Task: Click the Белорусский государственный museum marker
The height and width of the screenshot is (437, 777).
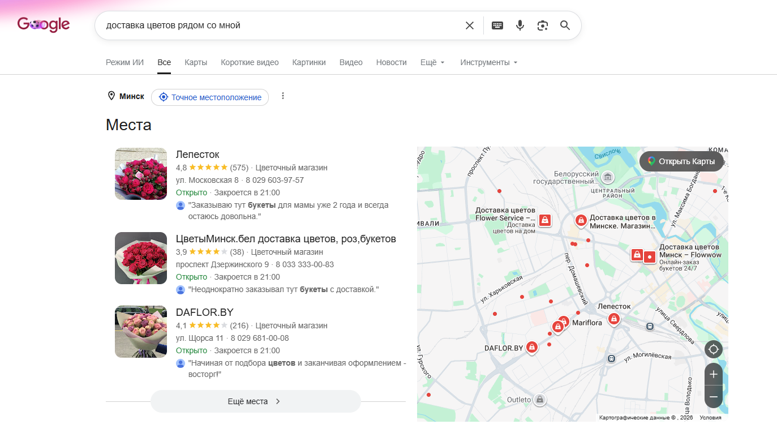Action: click(x=608, y=177)
